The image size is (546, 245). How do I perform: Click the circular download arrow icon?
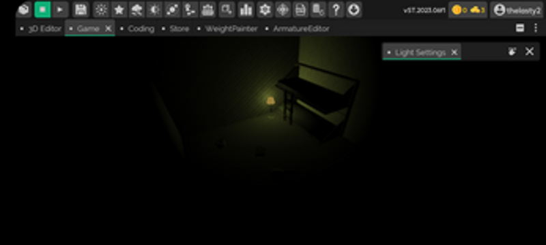pyautogui.click(x=354, y=10)
